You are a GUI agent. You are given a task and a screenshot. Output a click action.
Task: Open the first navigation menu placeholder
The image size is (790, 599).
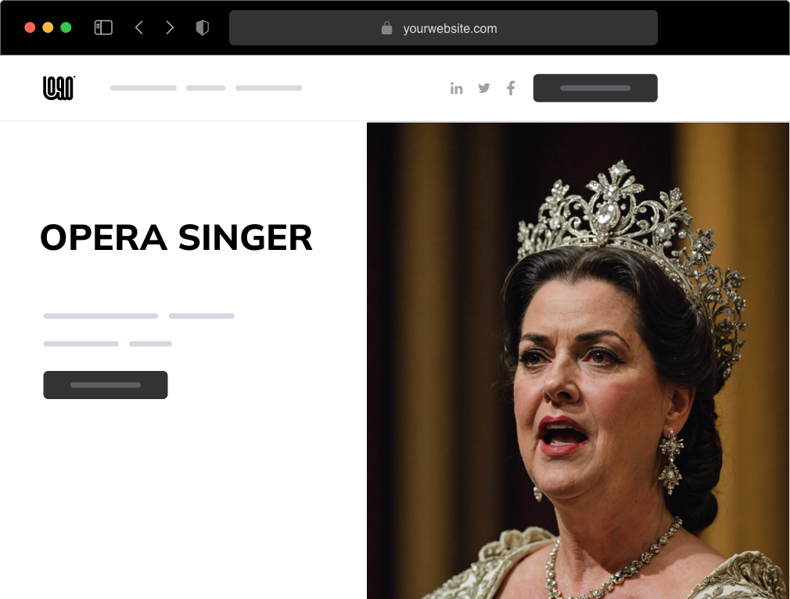(144, 88)
